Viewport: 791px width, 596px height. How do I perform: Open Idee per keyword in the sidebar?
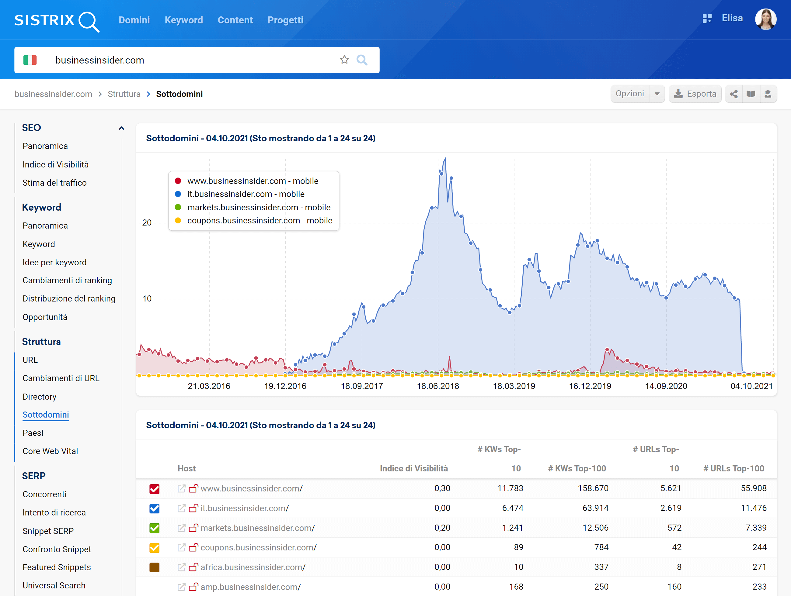54,262
